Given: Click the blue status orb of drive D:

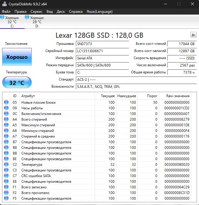Looking at the screenshot, I should click(x=27, y=17).
